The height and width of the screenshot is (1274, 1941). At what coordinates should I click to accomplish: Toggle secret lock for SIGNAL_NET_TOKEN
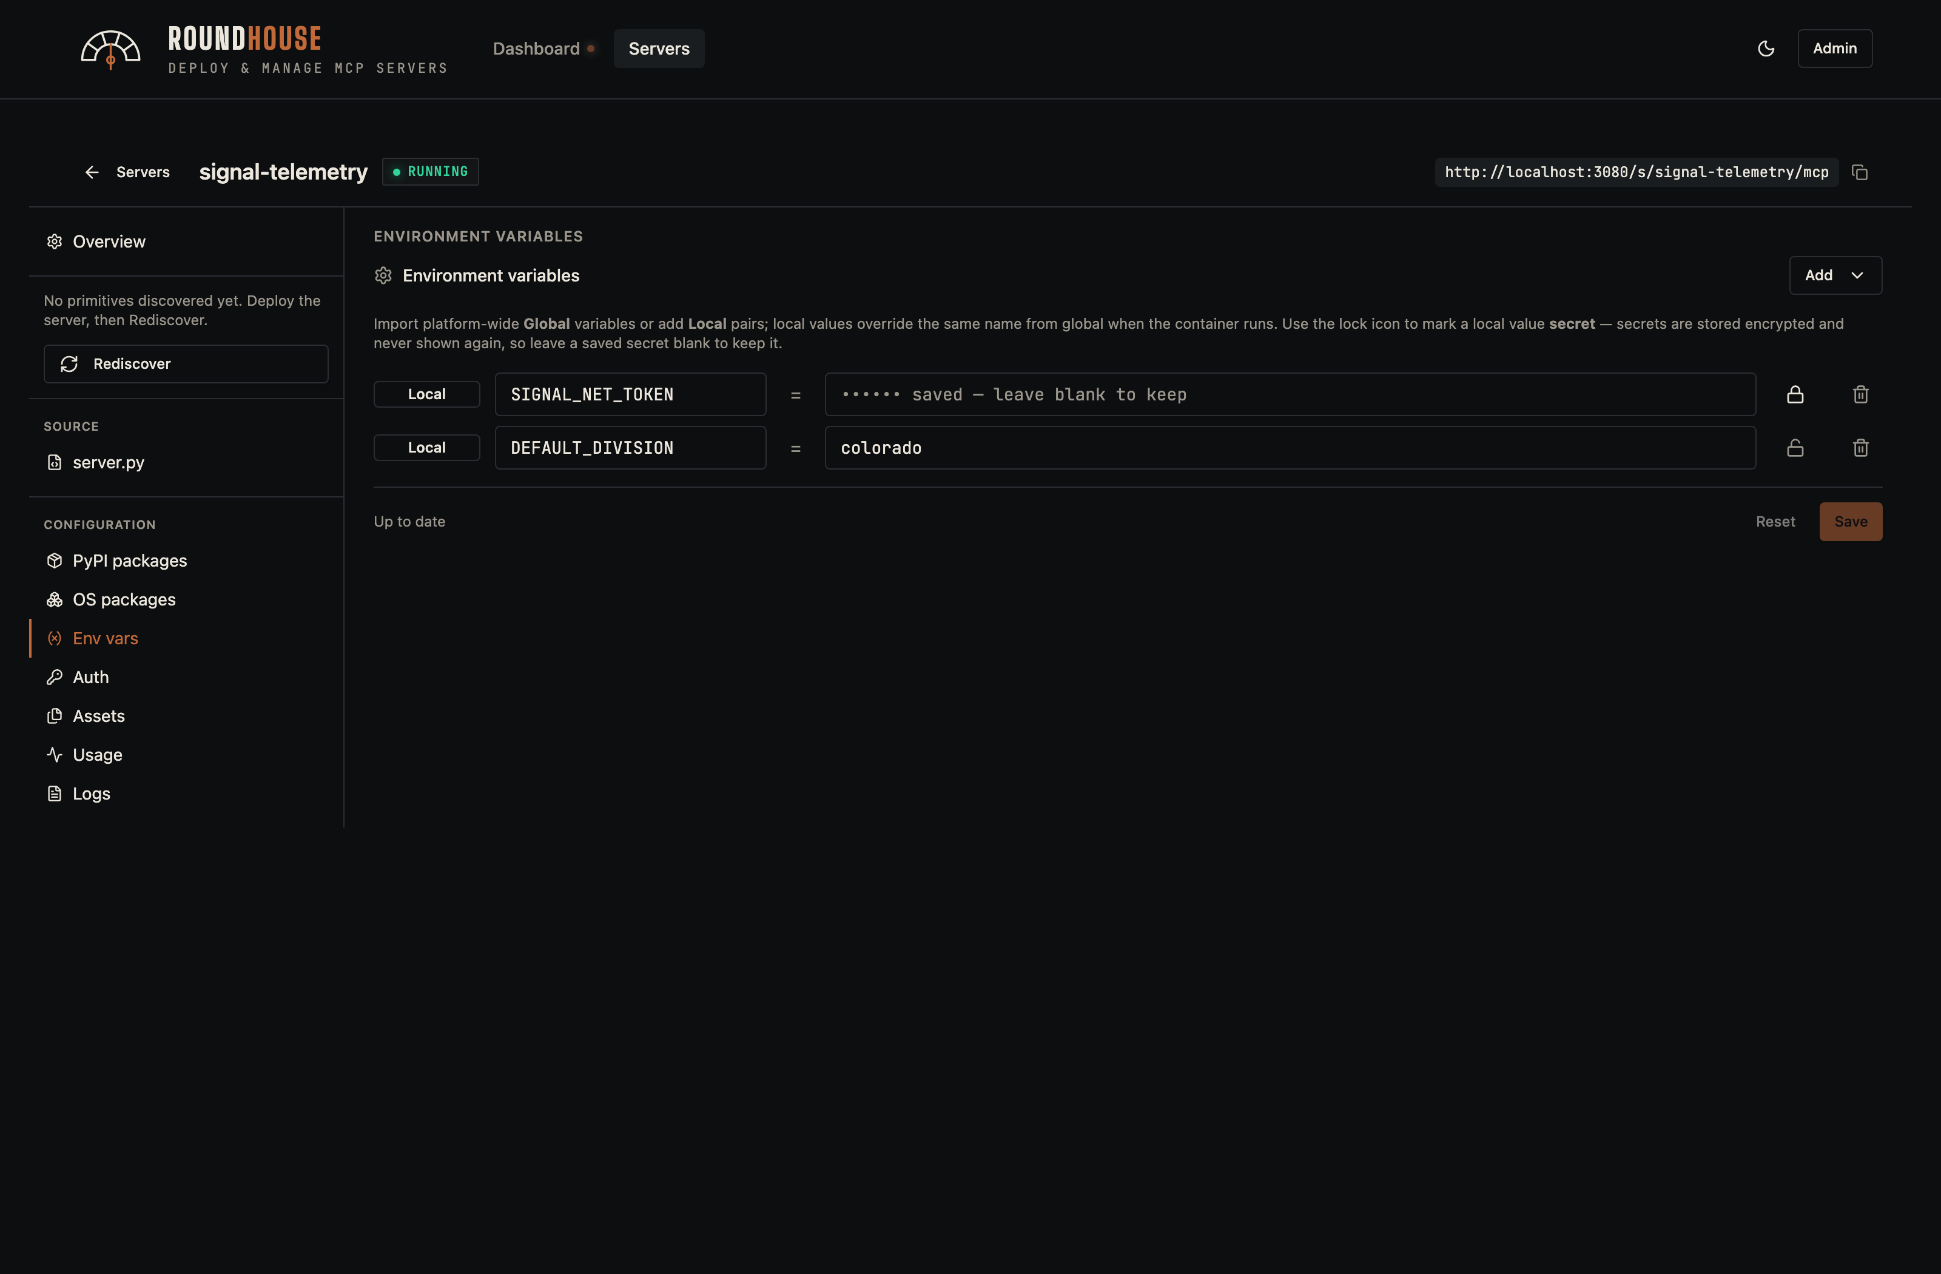pos(1795,395)
